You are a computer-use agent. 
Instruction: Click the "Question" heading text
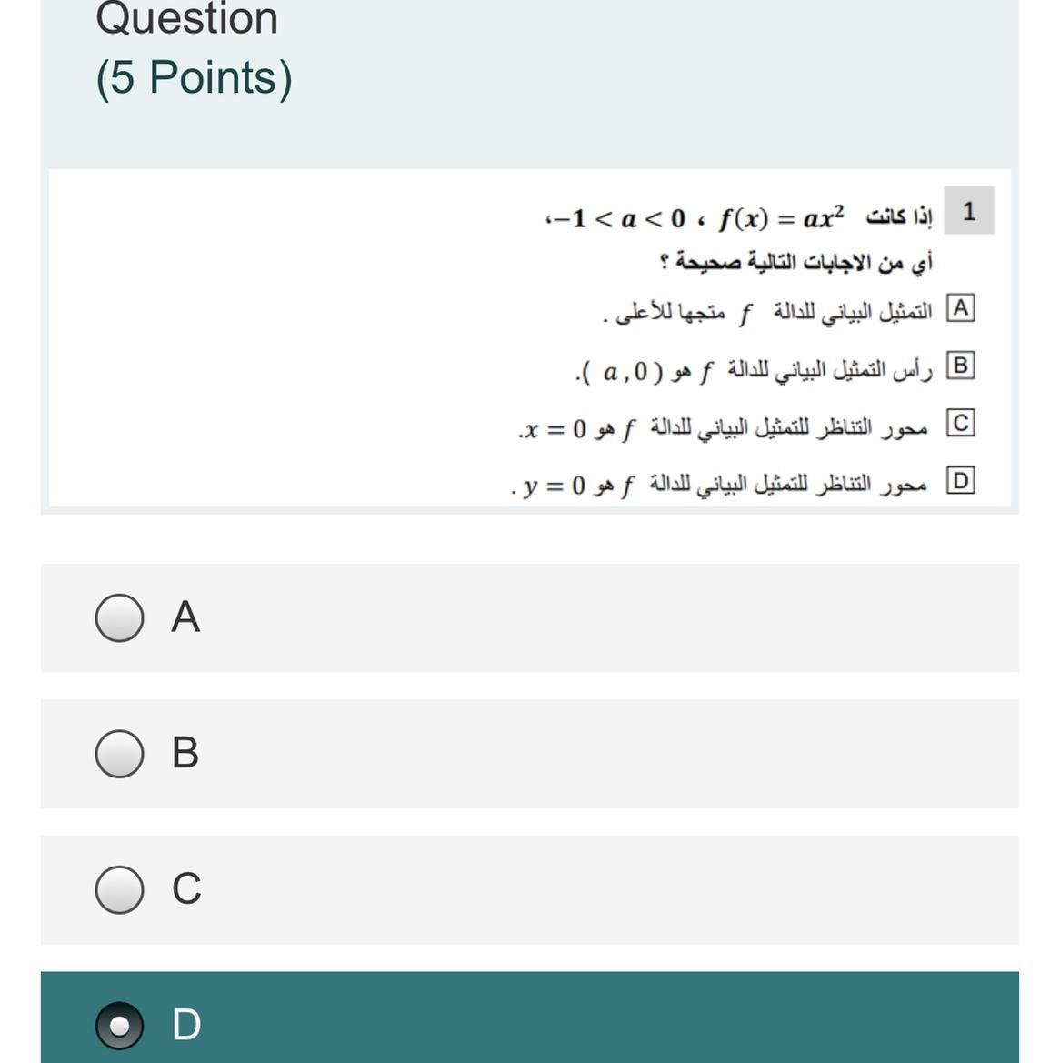point(186,18)
